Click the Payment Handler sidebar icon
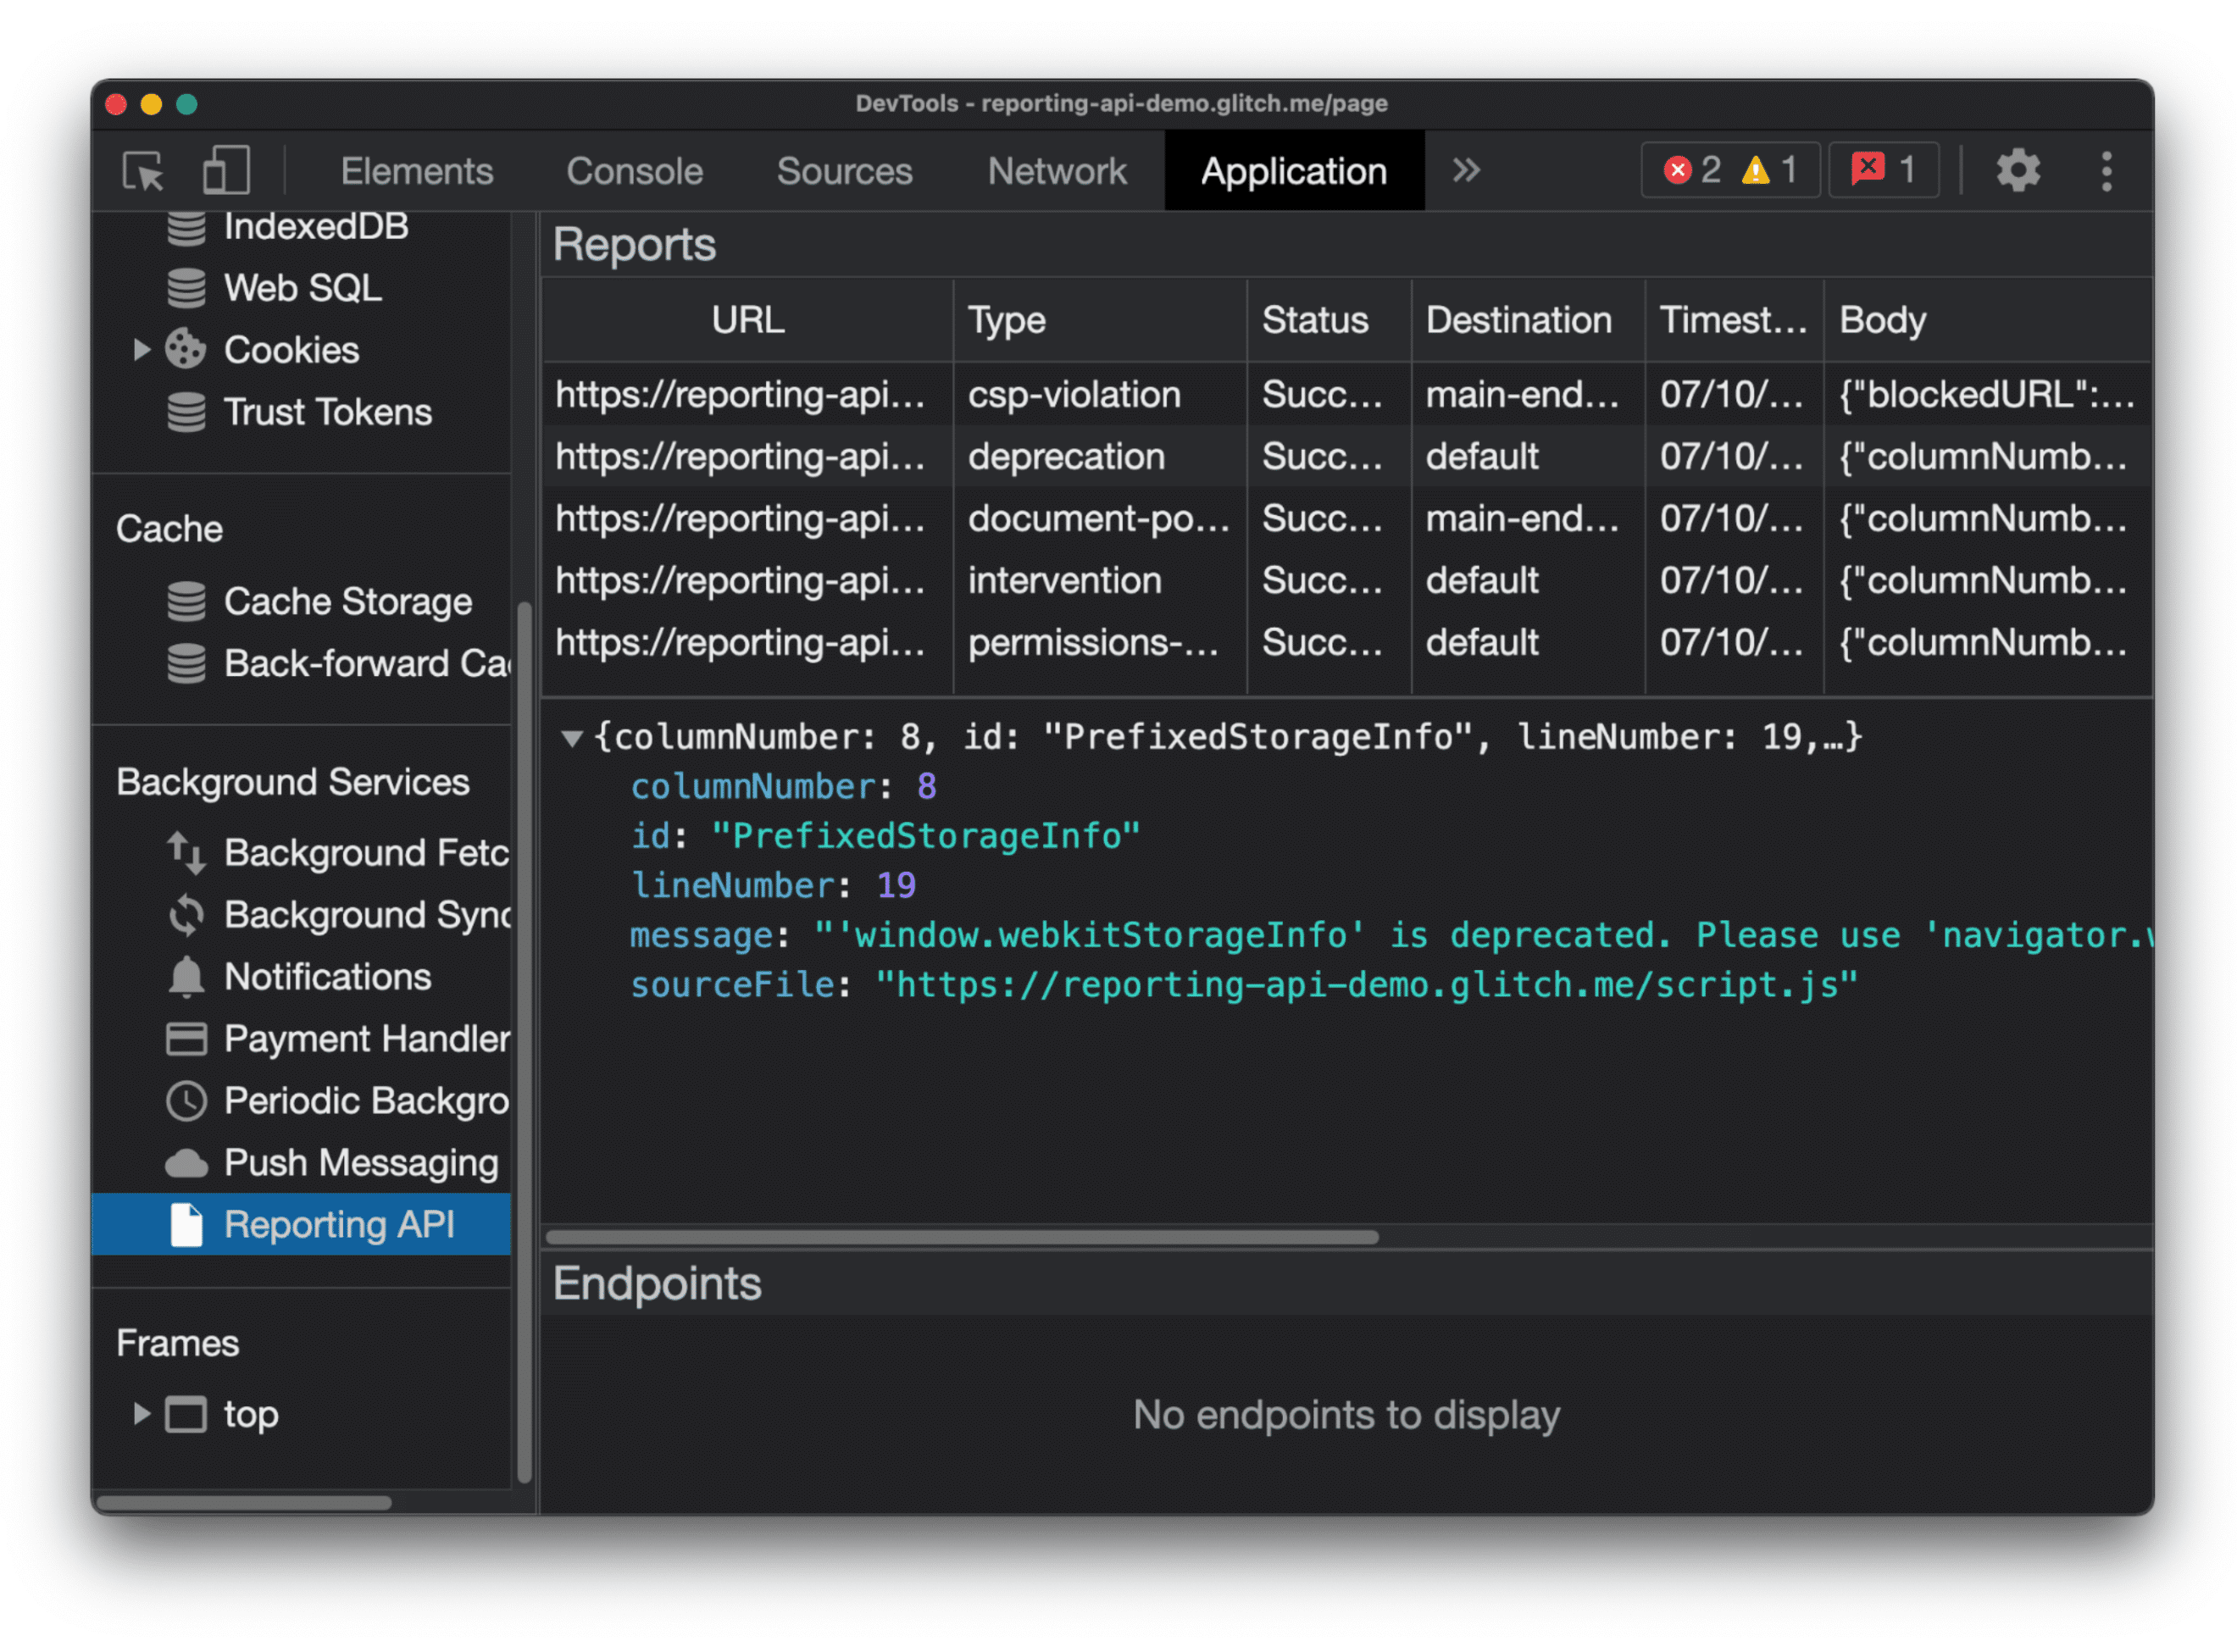2237x1652 pixels. [x=186, y=1042]
